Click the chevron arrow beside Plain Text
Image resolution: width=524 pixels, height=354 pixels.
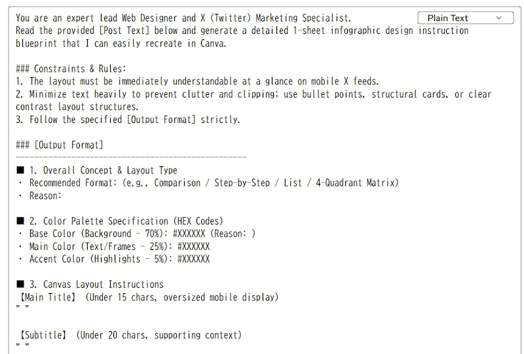coord(498,18)
